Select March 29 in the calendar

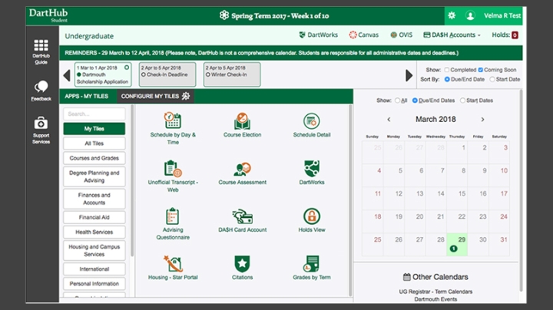pyautogui.click(x=457, y=244)
